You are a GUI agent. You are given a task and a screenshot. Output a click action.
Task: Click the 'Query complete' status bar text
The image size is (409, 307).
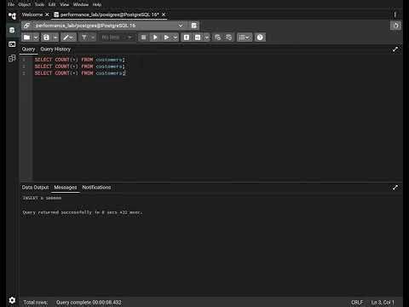pos(89,303)
